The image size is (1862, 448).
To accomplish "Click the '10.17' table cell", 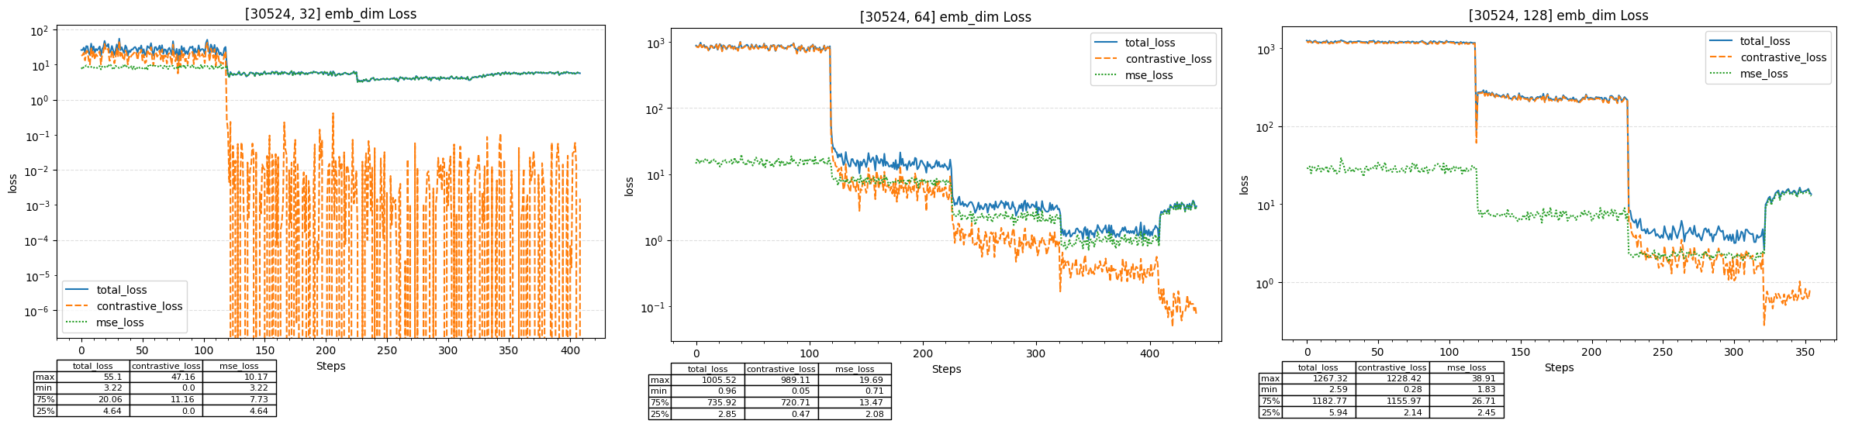I will (x=239, y=377).
